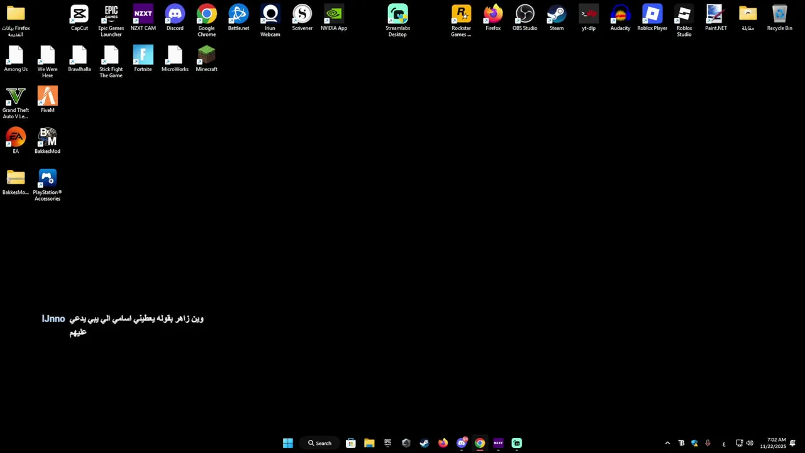
Task: Select the Roblox Player icon
Action: pyautogui.click(x=652, y=18)
